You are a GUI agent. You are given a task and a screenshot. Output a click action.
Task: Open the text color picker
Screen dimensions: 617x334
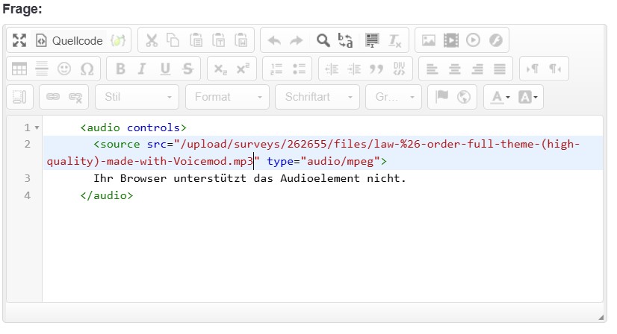[x=497, y=97]
